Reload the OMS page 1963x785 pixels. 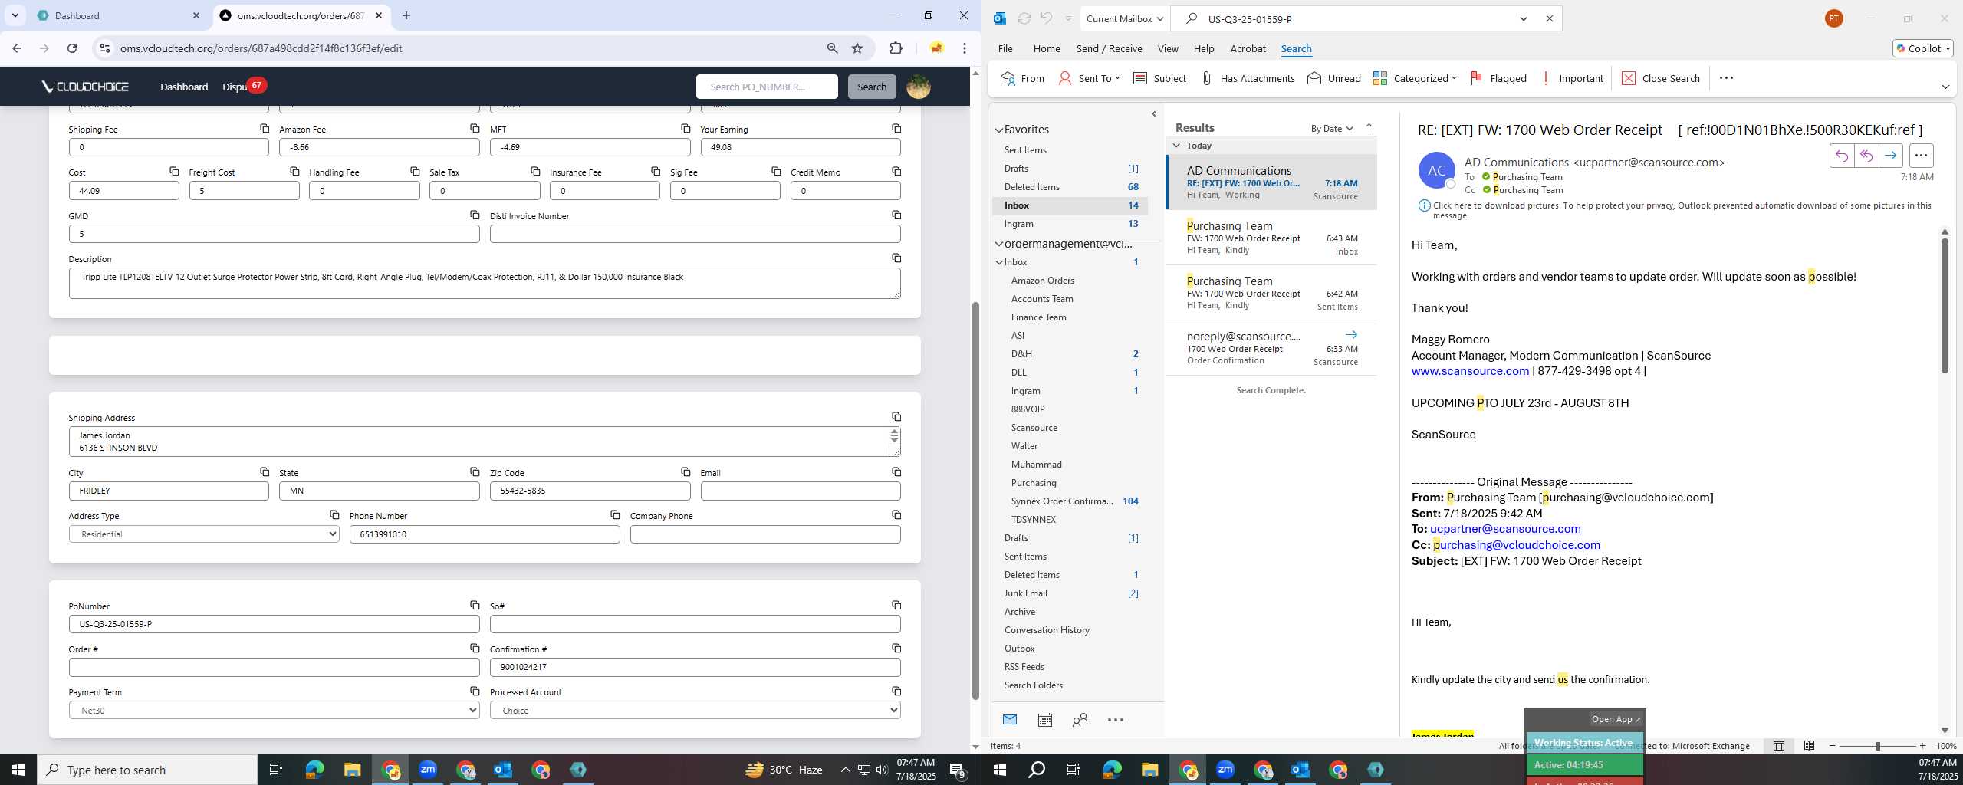pyautogui.click(x=72, y=48)
